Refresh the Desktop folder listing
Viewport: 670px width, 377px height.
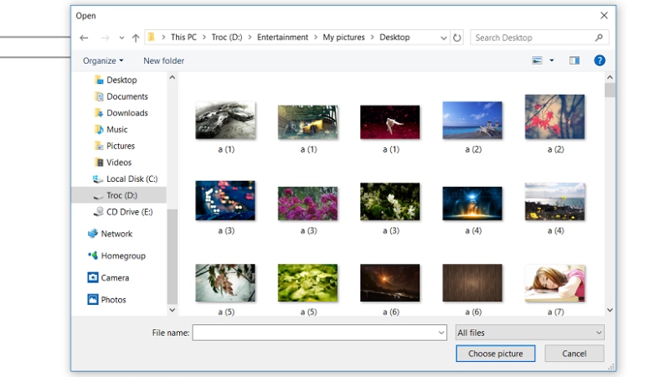click(456, 38)
